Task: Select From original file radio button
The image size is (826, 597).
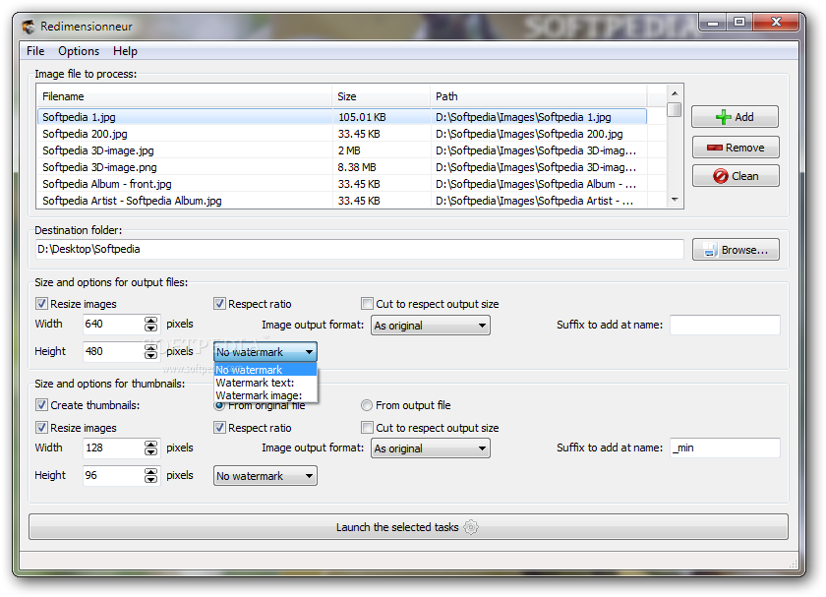Action: point(219,405)
